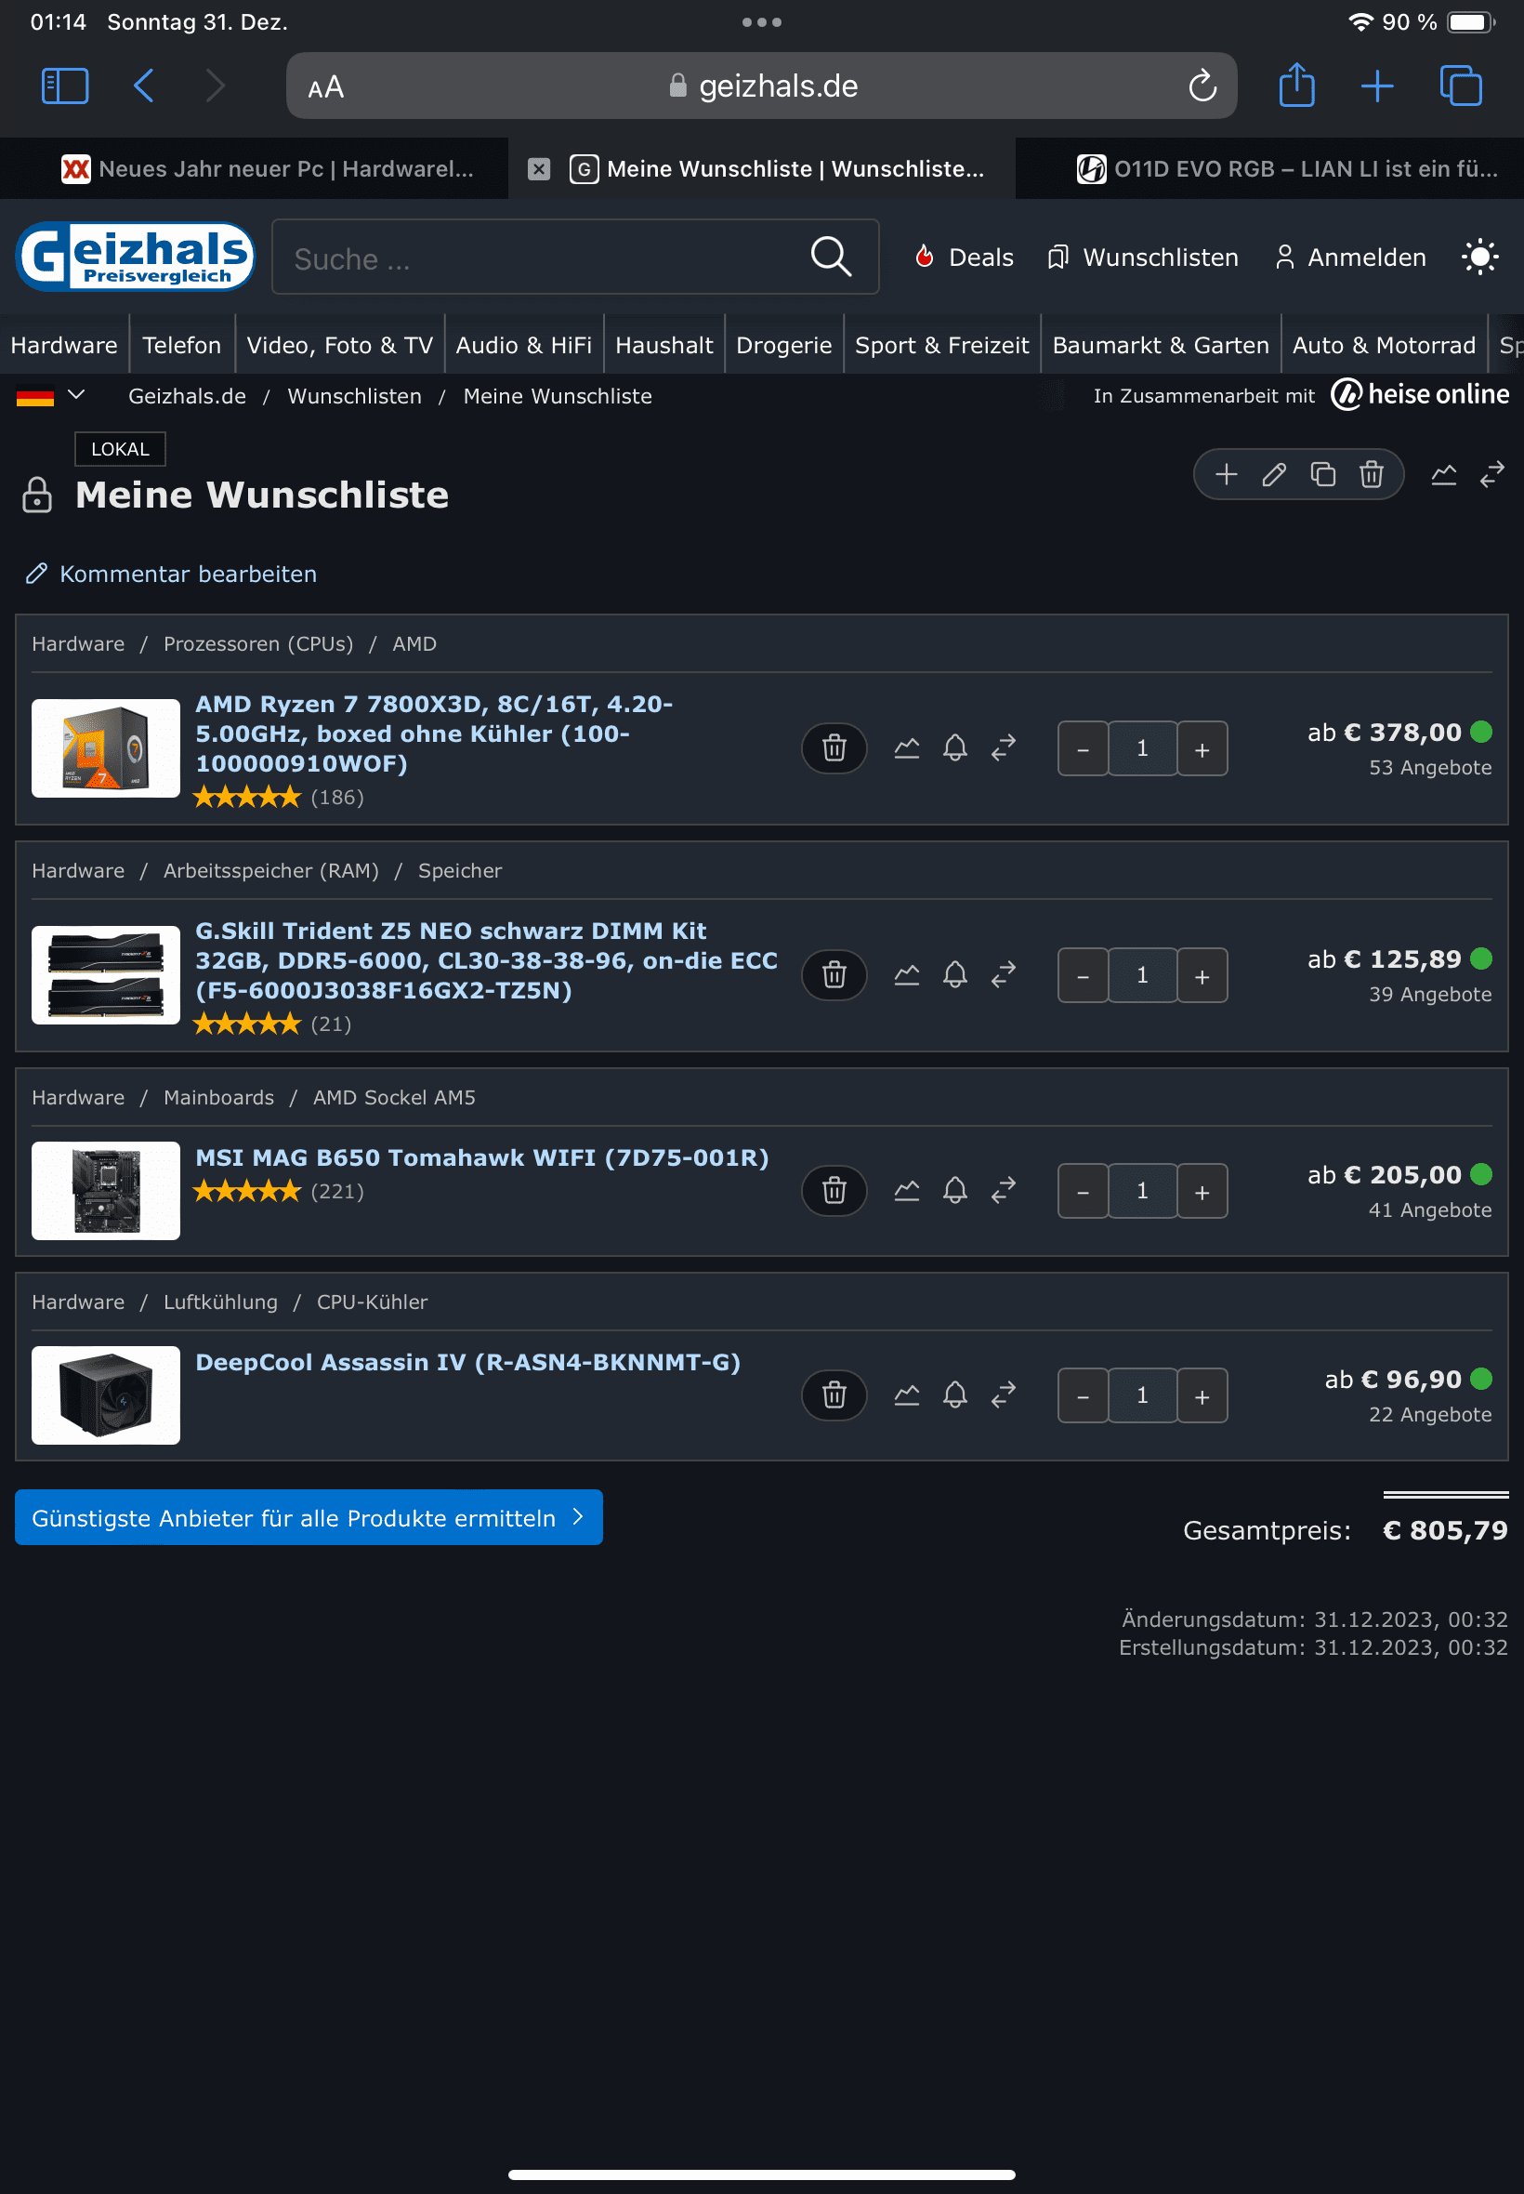Remove the Ryzen 7 7800X3D from wishlist
Screen dimensions: 1524x2194
coord(834,747)
